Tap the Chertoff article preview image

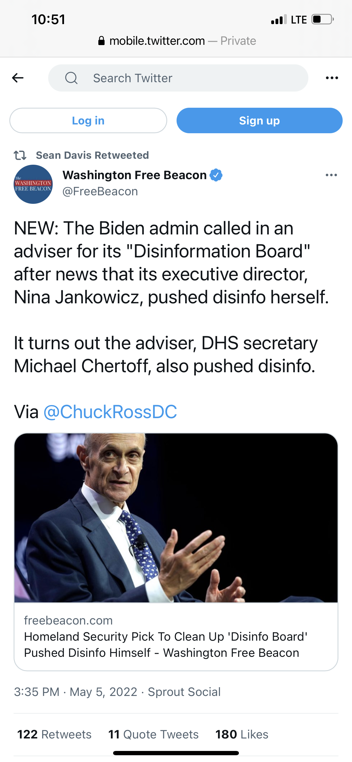coord(176,518)
